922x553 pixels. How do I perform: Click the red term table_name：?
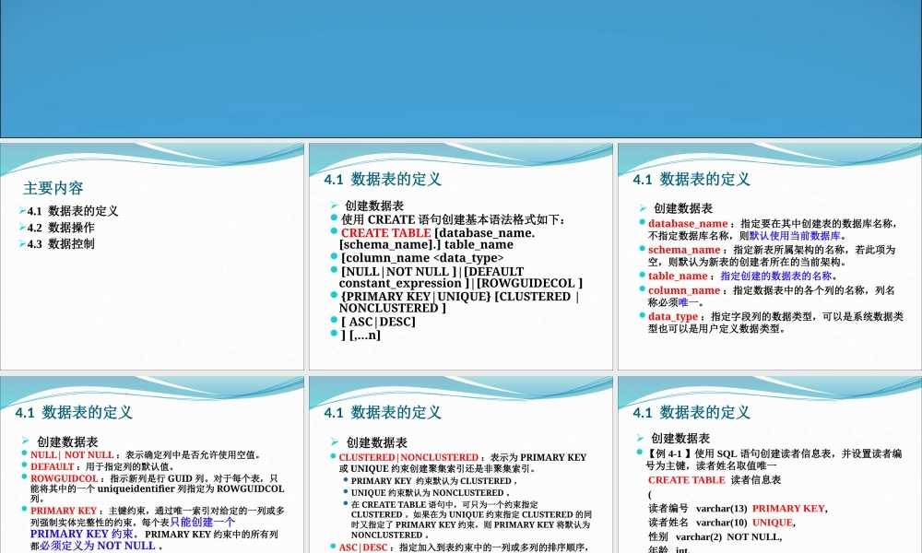(x=681, y=276)
